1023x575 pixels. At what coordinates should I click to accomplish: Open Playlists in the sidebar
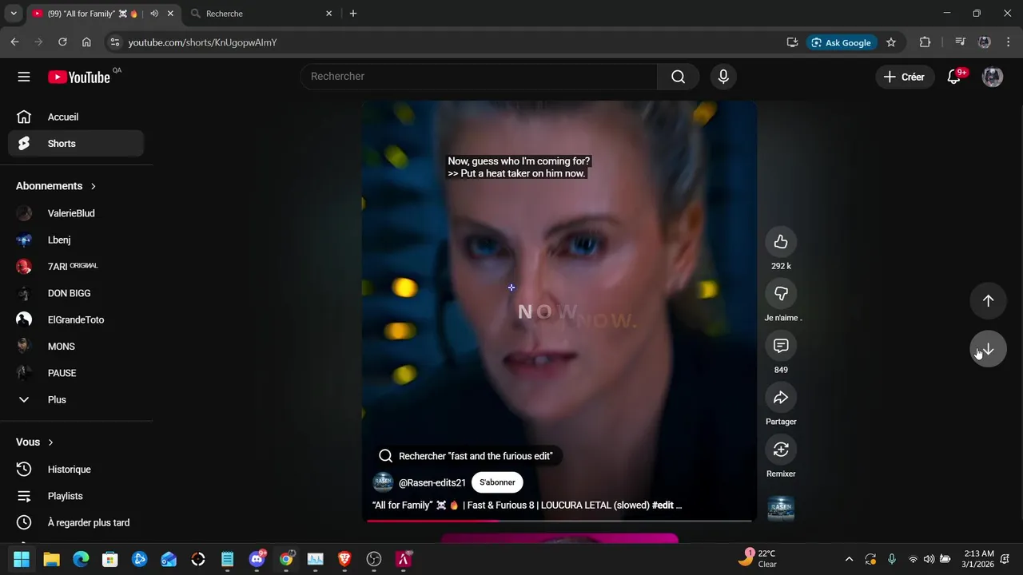[76, 496]
